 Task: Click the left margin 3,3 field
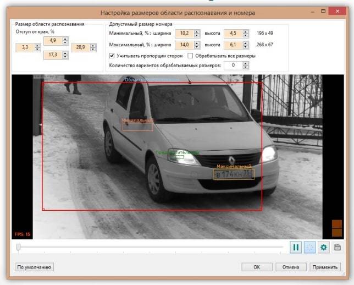[24, 48]
